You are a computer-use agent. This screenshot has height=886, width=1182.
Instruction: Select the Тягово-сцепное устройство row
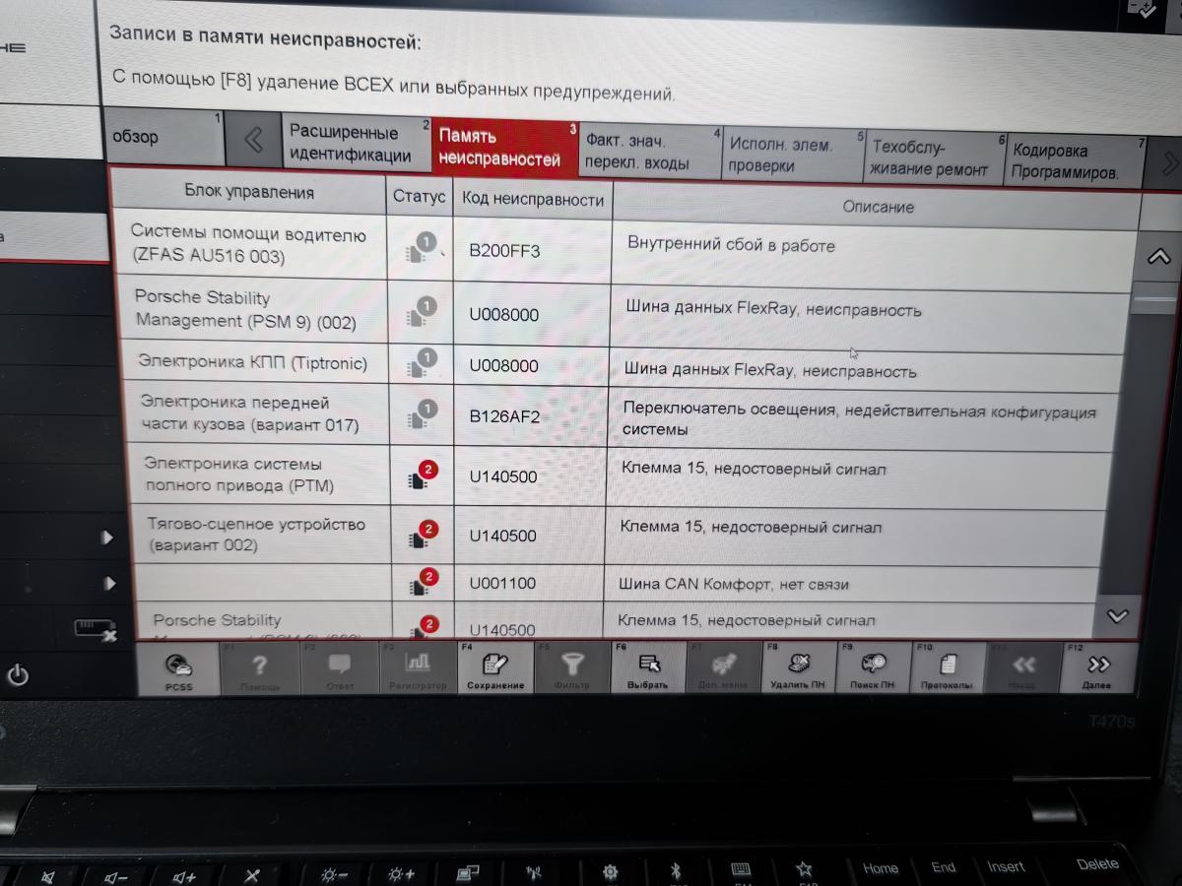[256, 535]
